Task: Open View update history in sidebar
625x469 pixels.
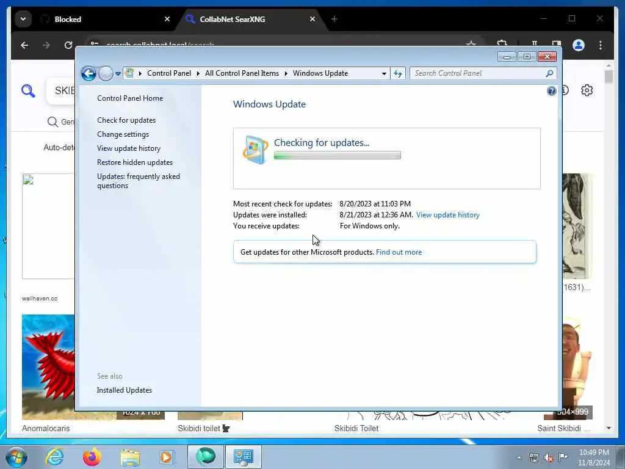Action: (x=129, y=148)
